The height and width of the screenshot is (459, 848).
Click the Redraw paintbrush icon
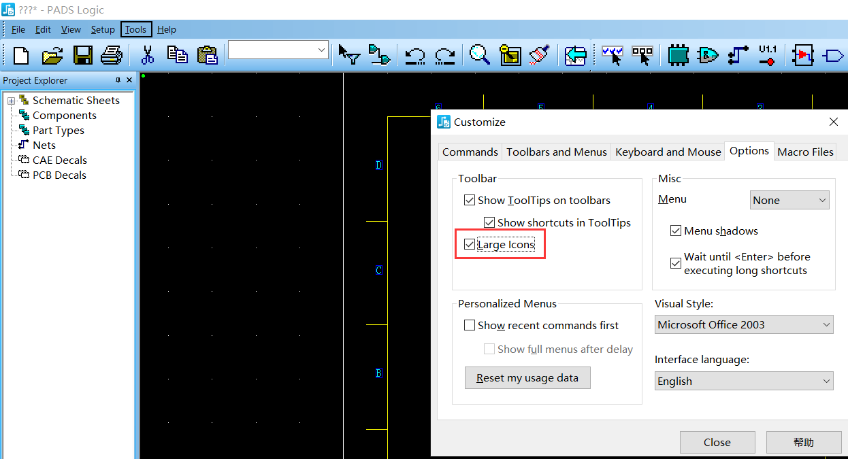click(x=540, y=55)
